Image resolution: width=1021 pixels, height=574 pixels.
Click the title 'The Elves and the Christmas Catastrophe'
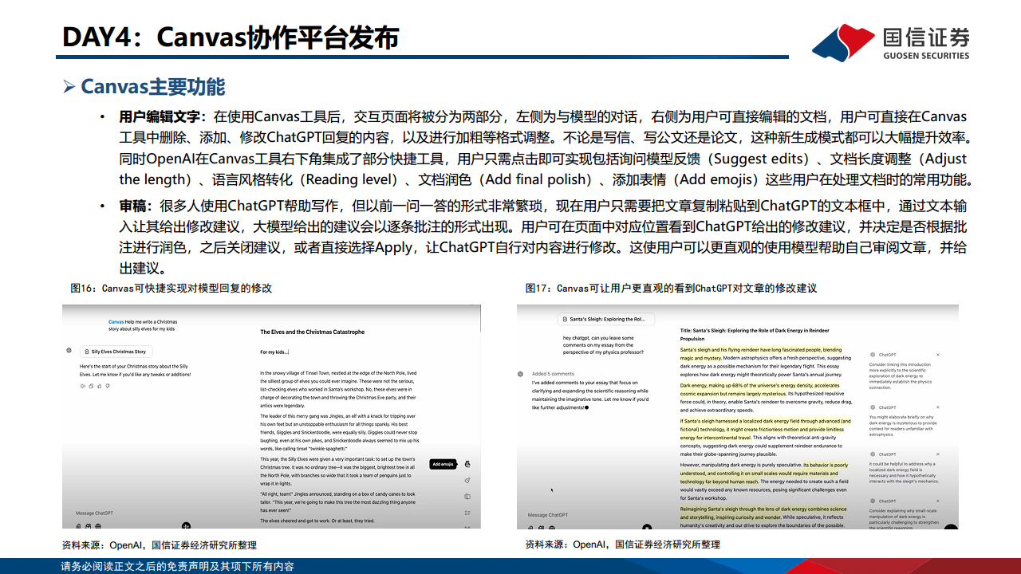click(x=312, y=332)
